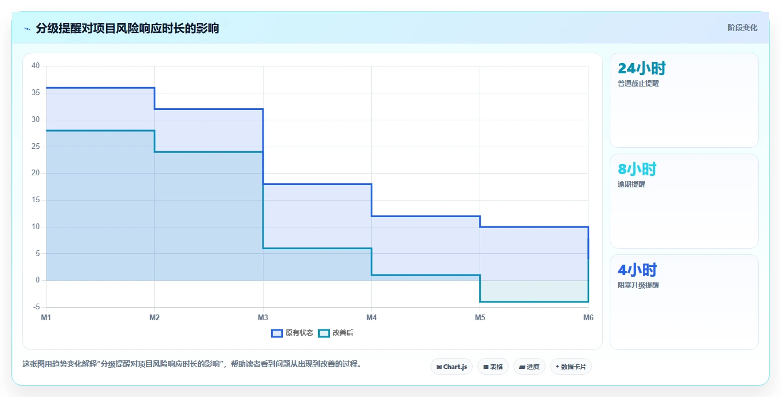Toggle the 改善后 legend item
Image resolution: width=781 pixels, height=397 pixels.
coord(336,333)
